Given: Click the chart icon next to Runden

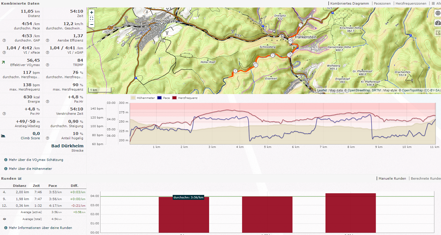Looking at the screenshot, I should [20, 178].
